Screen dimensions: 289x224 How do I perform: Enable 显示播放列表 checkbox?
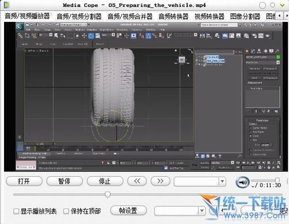pos(16,211)
